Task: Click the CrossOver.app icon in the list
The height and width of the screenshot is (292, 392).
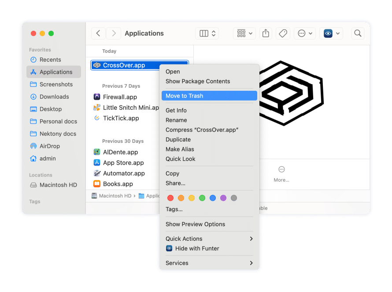Action: (x=97, y=65)
